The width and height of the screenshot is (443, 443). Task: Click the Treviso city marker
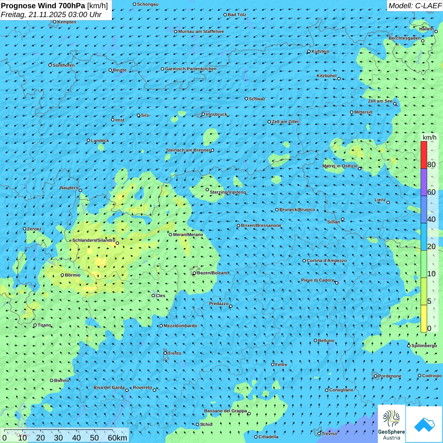(x=319, y=434)
